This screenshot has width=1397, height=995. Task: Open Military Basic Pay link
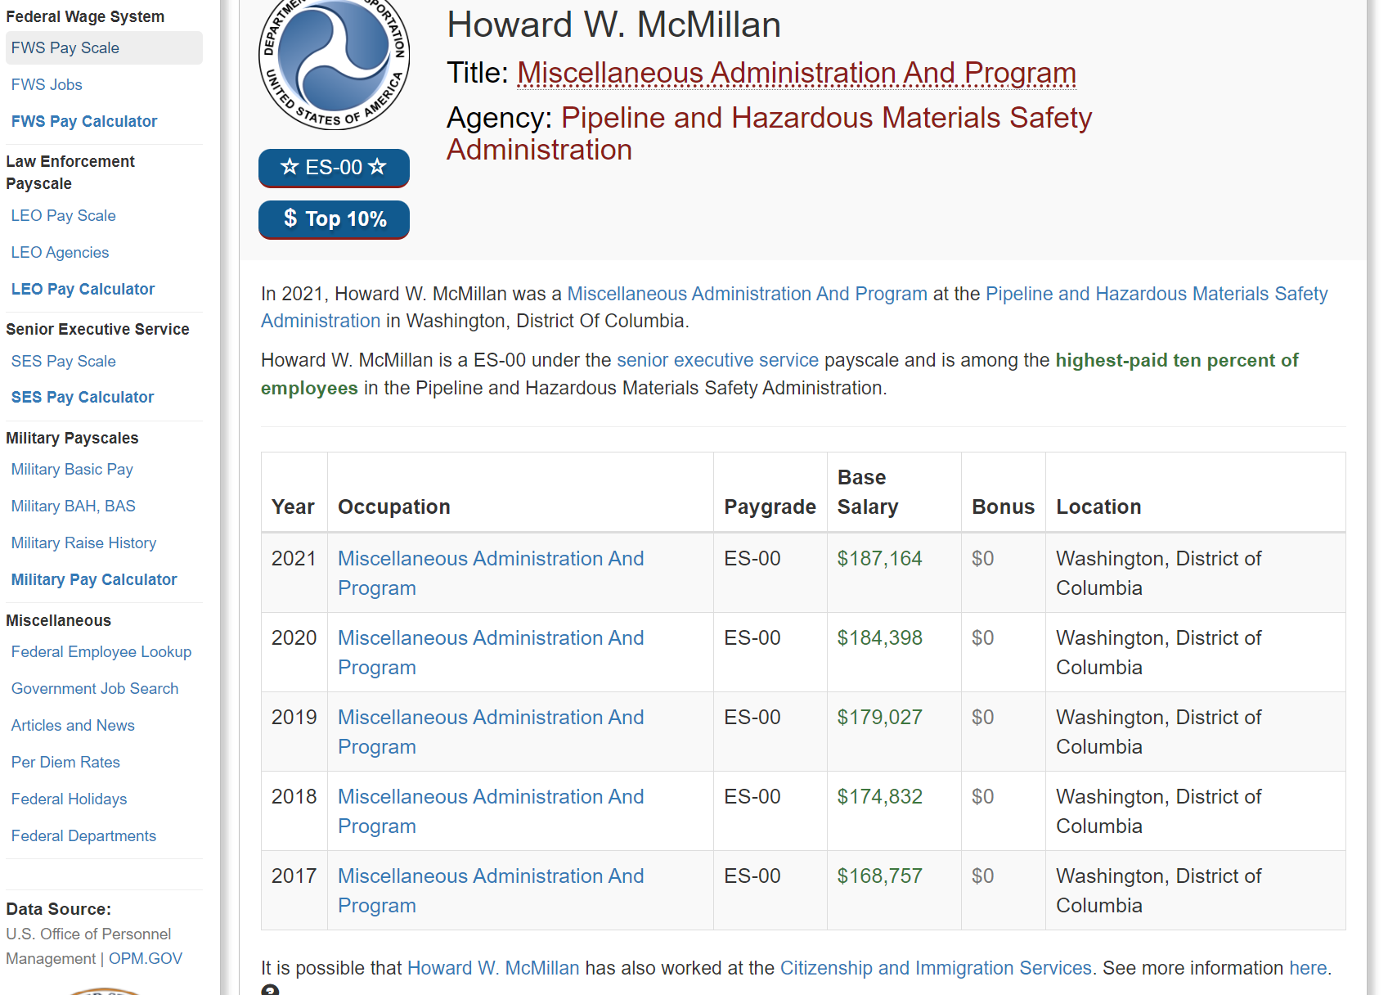(x=72, y=469)
